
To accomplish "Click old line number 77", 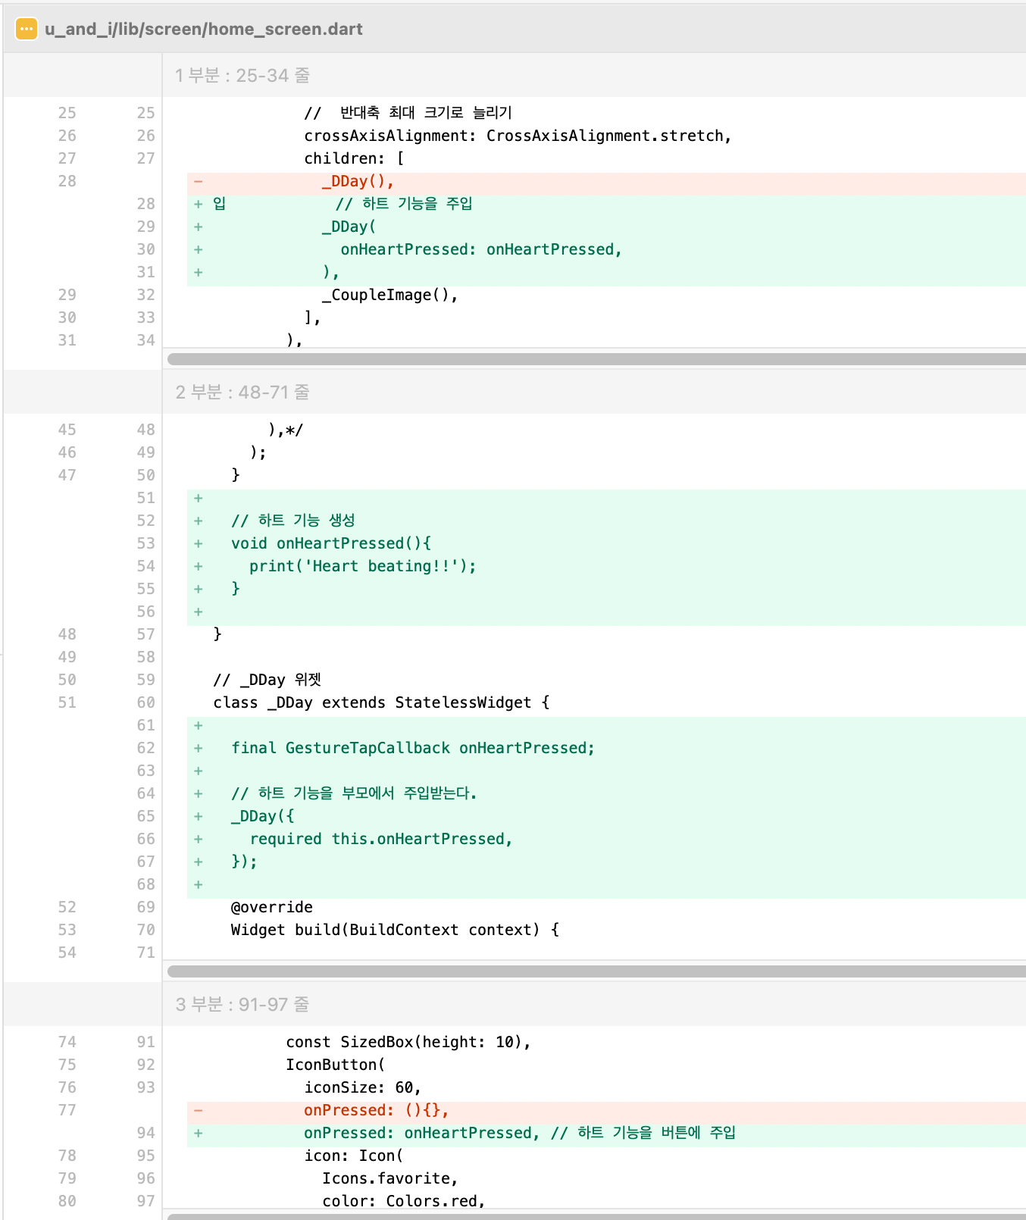I will [x=67, y=1110].
